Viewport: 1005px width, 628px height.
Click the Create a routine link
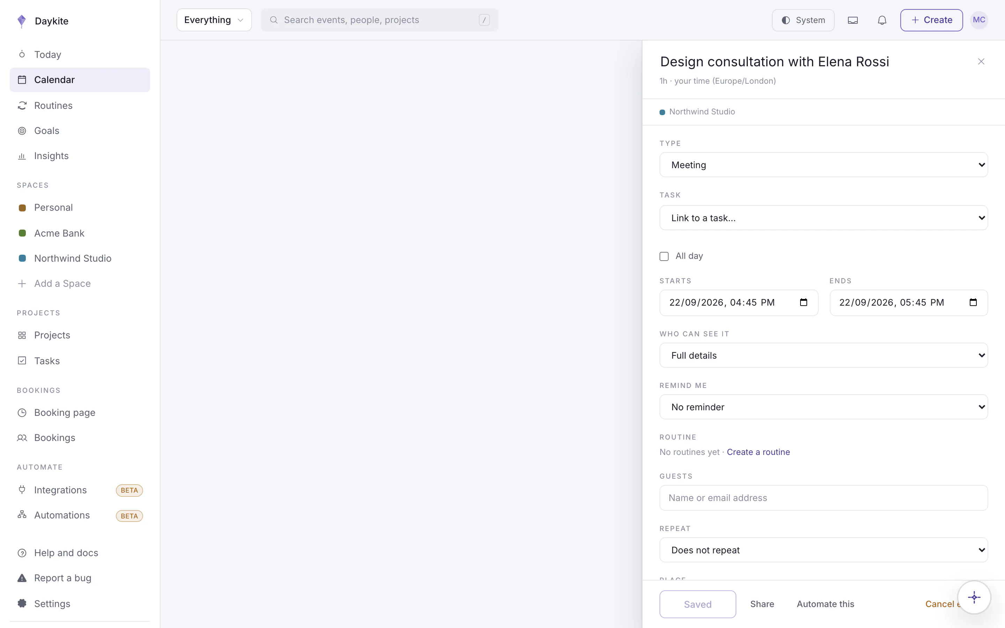(x=758, y=452)
